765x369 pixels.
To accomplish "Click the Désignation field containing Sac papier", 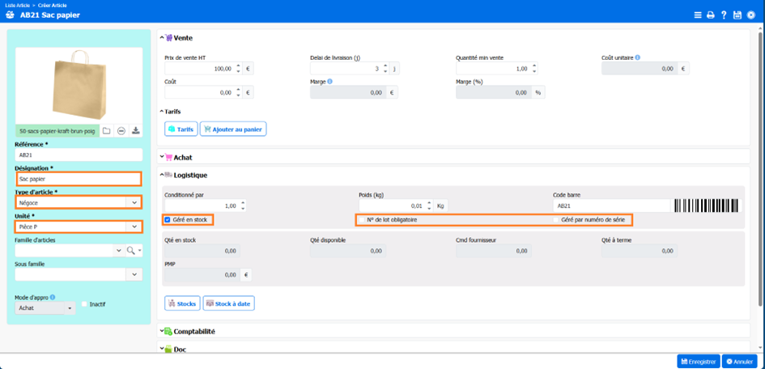I will (x=78, y=179).
